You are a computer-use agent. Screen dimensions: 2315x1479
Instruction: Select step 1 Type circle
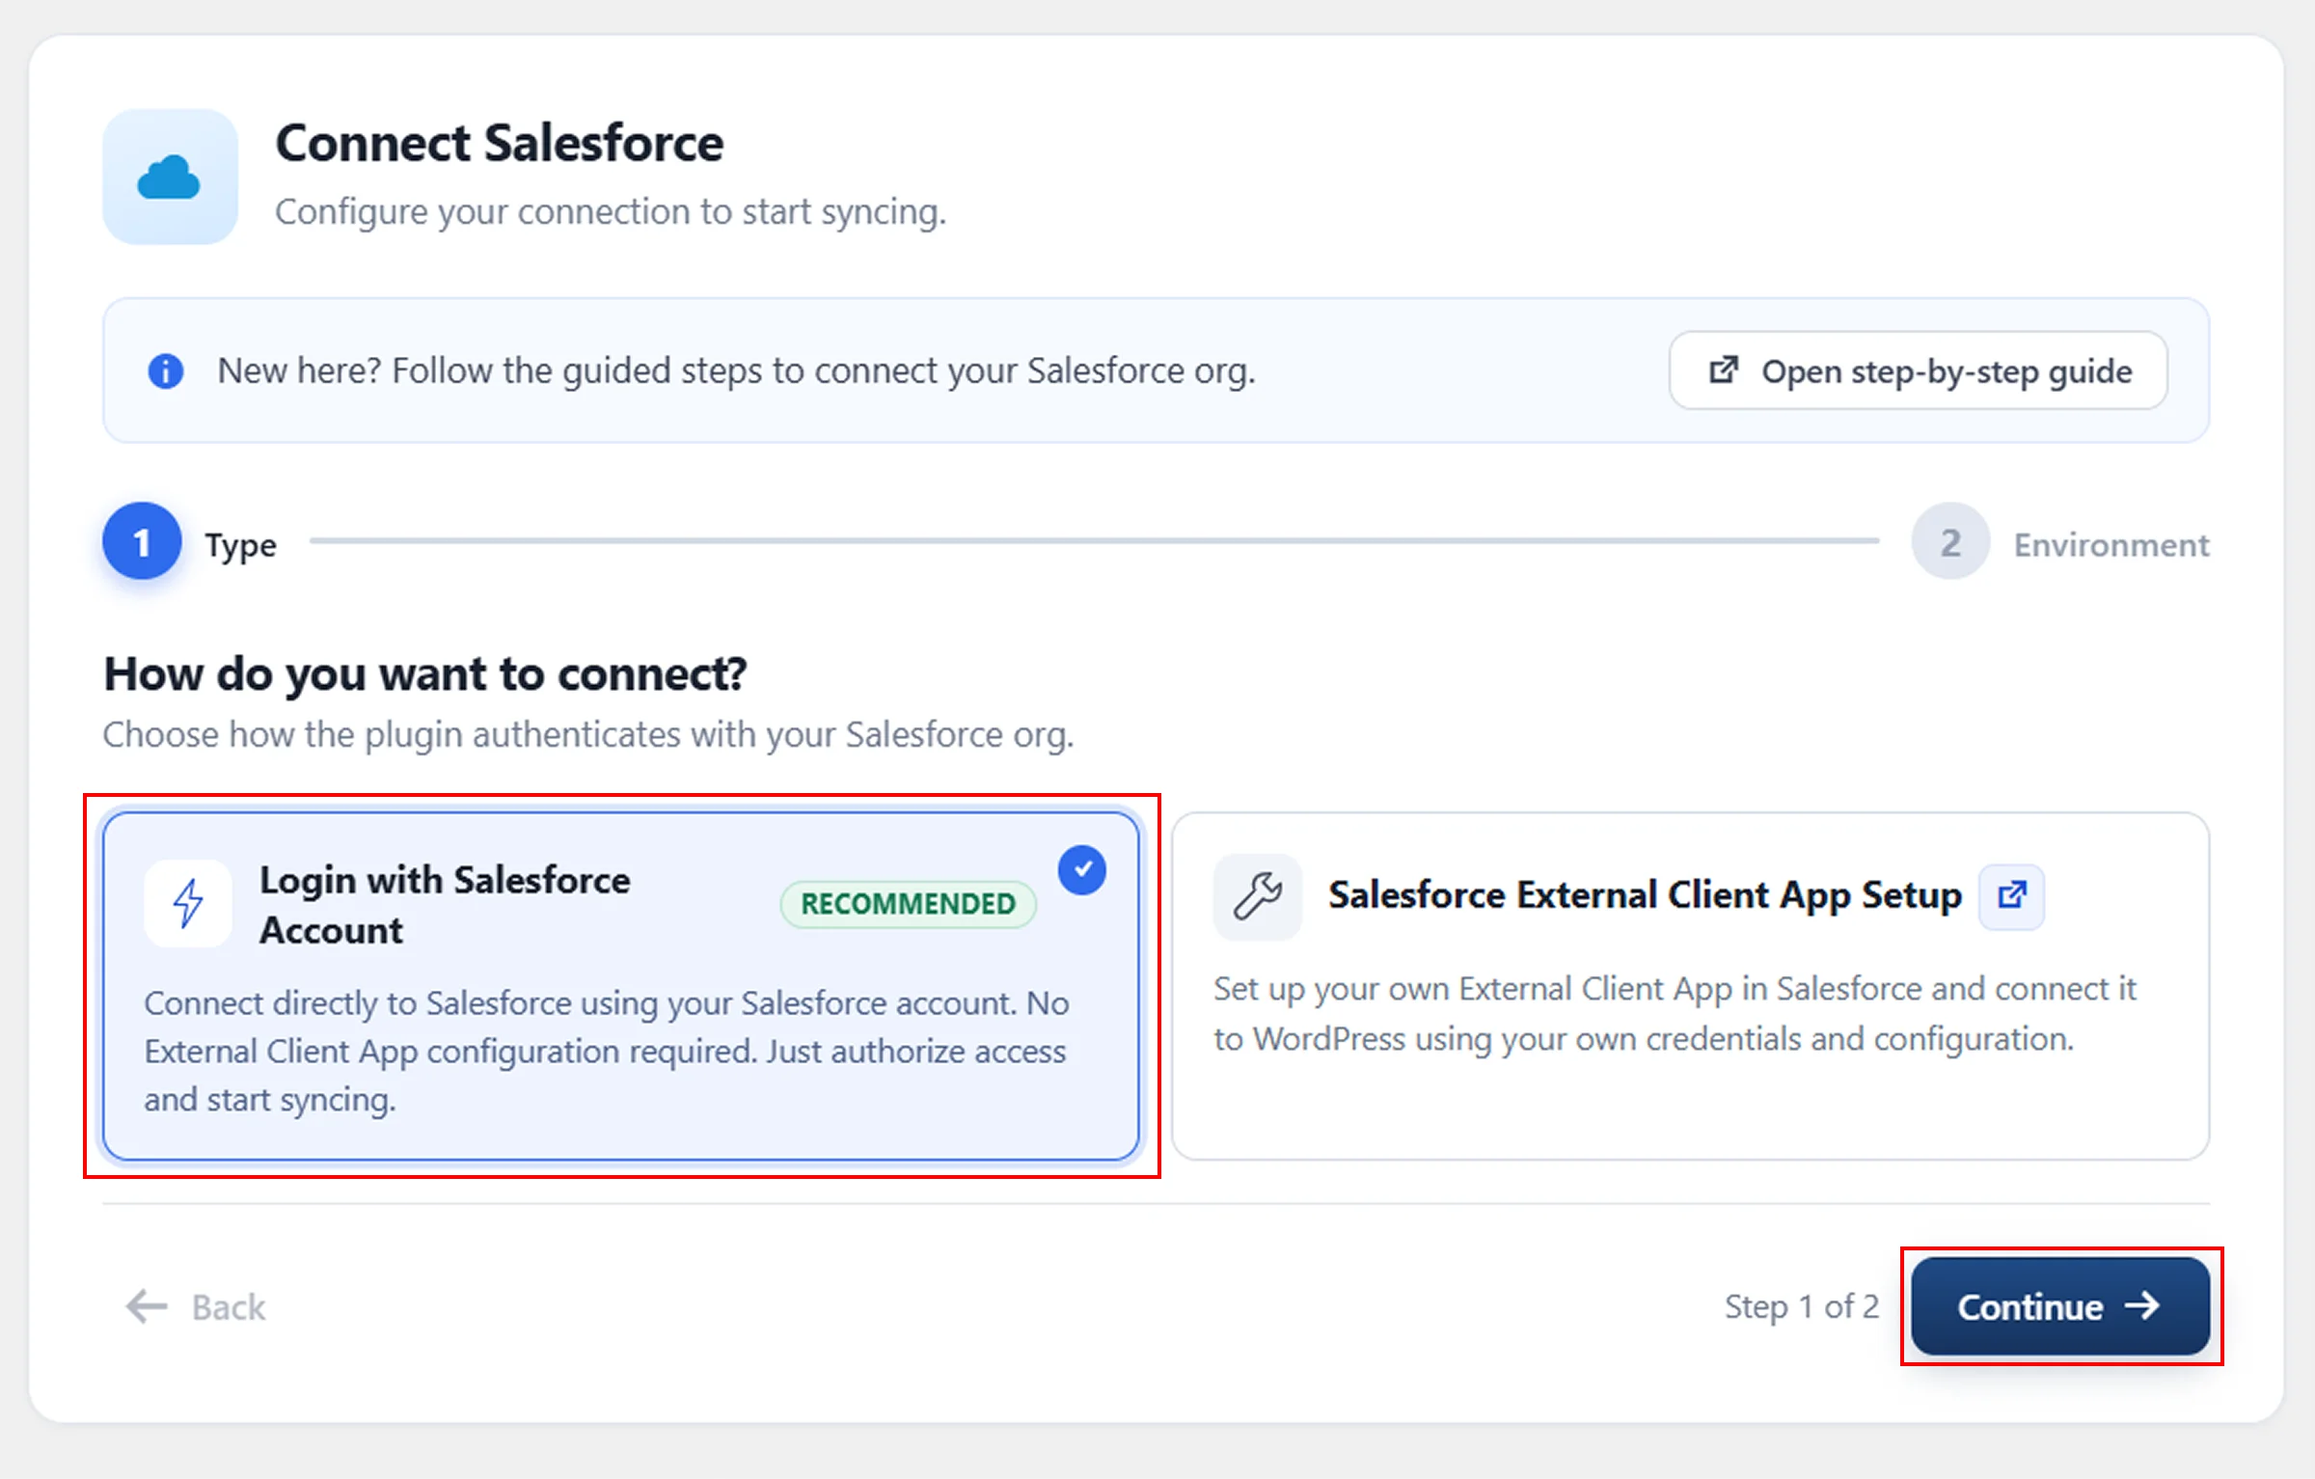[x=142, y=541]
